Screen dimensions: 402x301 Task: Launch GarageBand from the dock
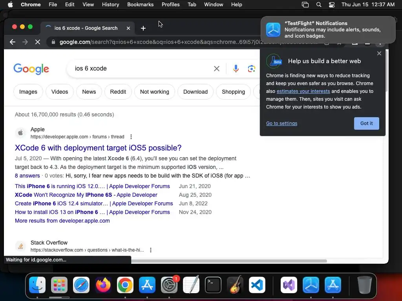(x=235, y=285)
